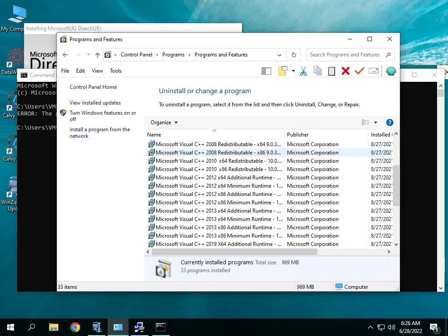Click the horizontal scrollbar right arrow
448x336 pixels.
[x=389, y=252]
